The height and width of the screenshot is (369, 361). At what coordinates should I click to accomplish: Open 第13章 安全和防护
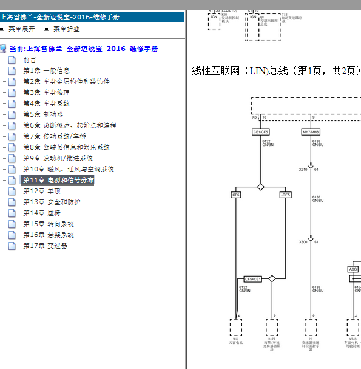tap(52, 202)
